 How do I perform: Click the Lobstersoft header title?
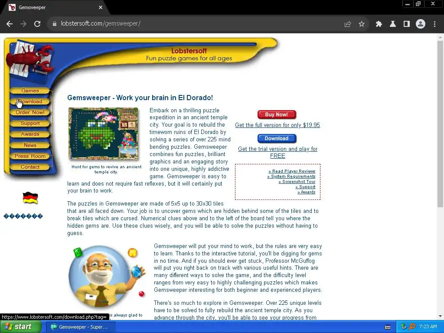coord(189,51)
